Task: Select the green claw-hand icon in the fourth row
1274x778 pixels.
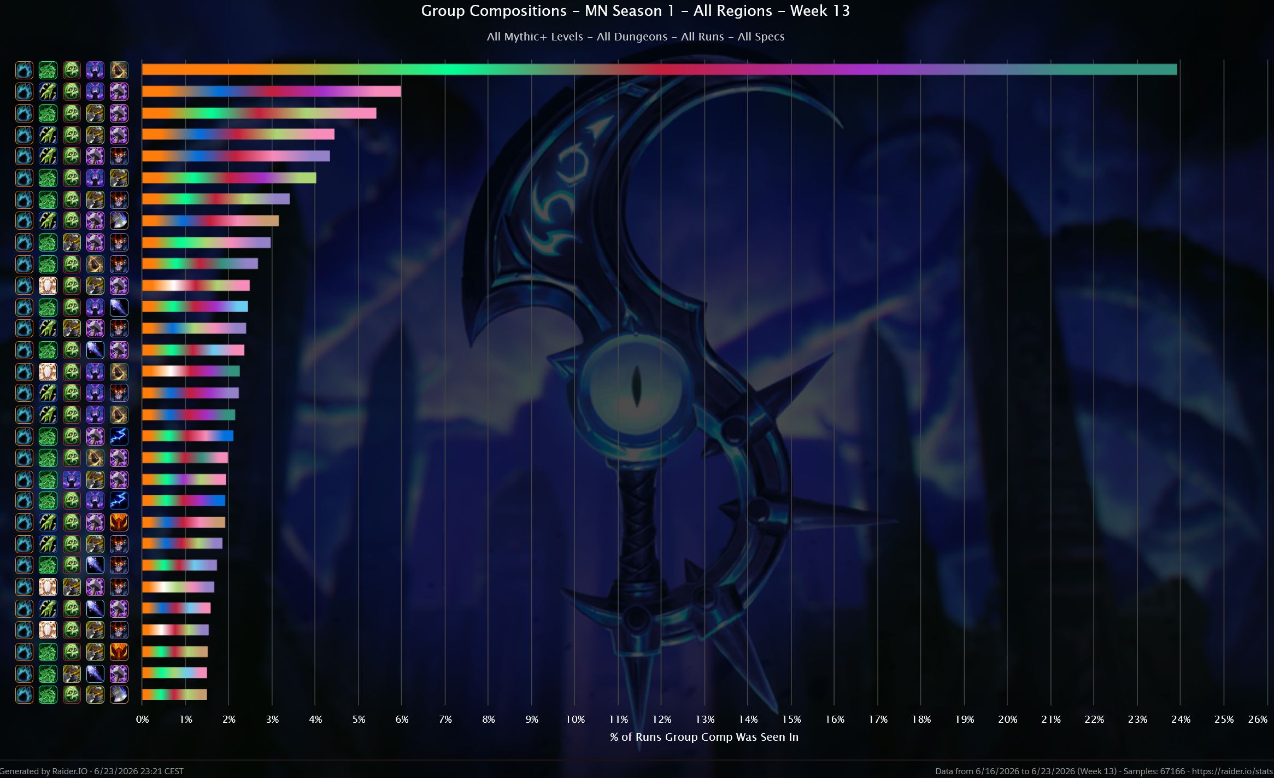Action: tap(48, 134)
